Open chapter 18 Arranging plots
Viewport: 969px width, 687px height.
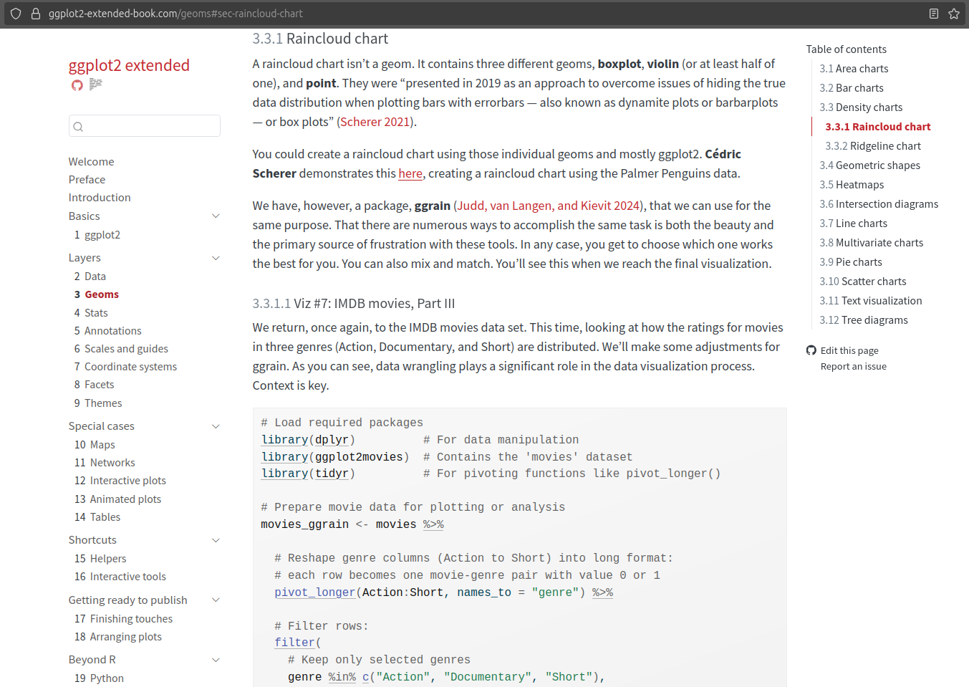click(118, 637)
